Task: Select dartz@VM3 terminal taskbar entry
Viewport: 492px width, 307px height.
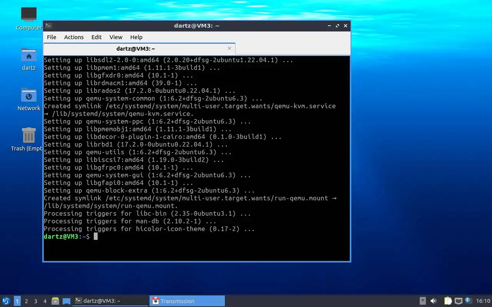Action: point(111,301)
